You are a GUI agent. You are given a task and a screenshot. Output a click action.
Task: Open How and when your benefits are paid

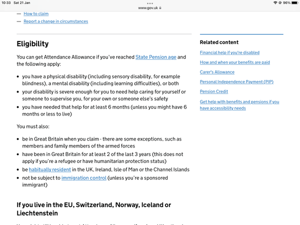coord(234,62)
